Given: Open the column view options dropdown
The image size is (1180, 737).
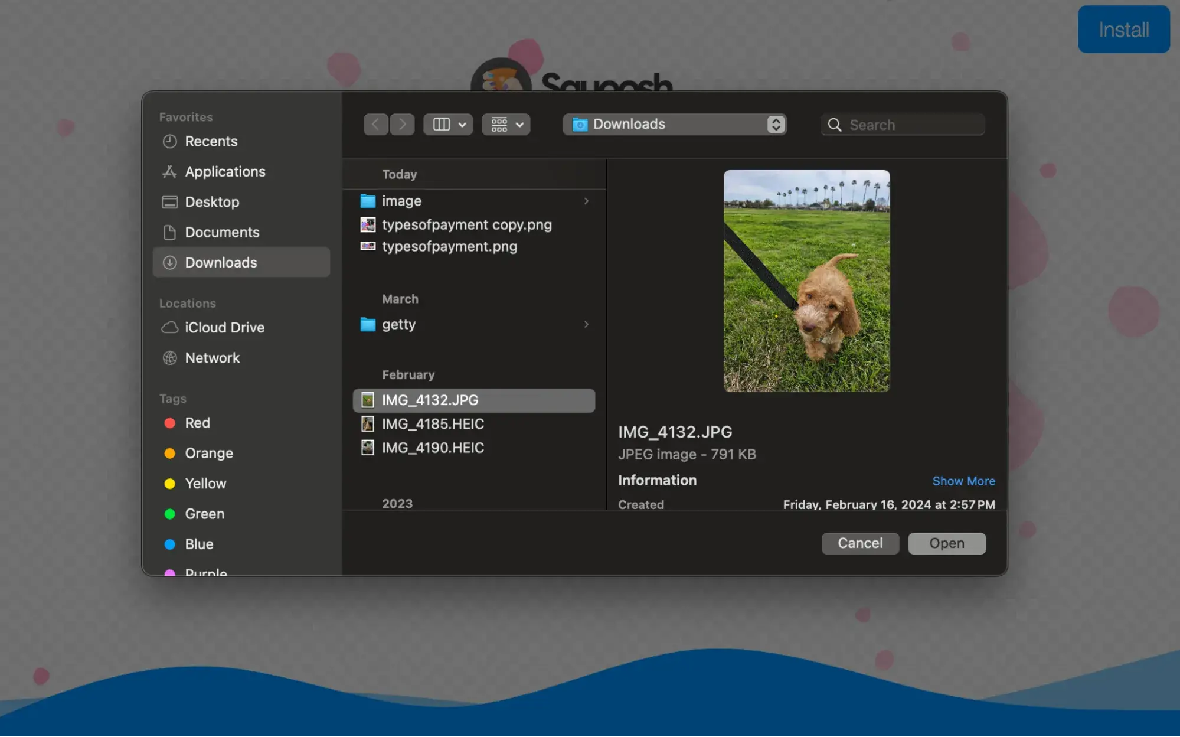Looking at the screenshot, I should click(448, 125).
